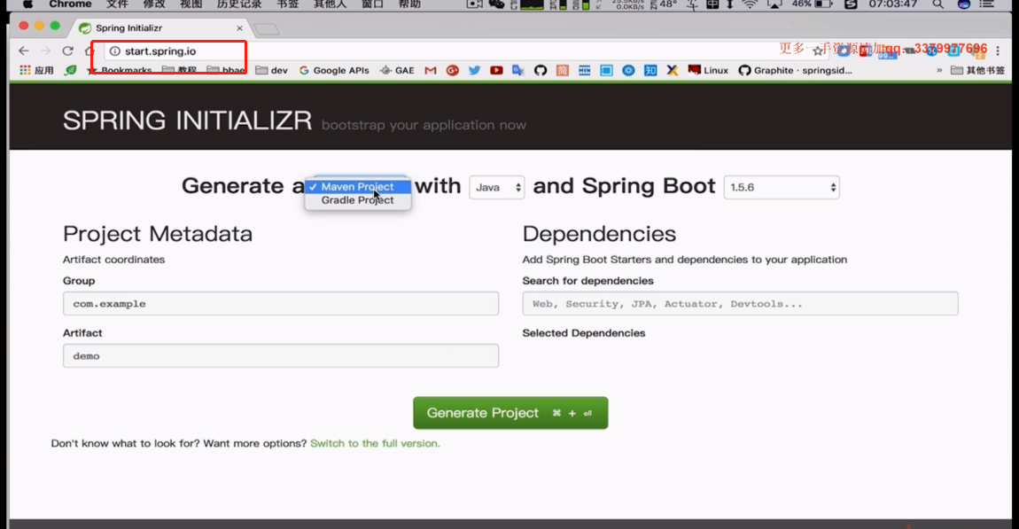Select Gradle Project option

(x=357, y=200)
